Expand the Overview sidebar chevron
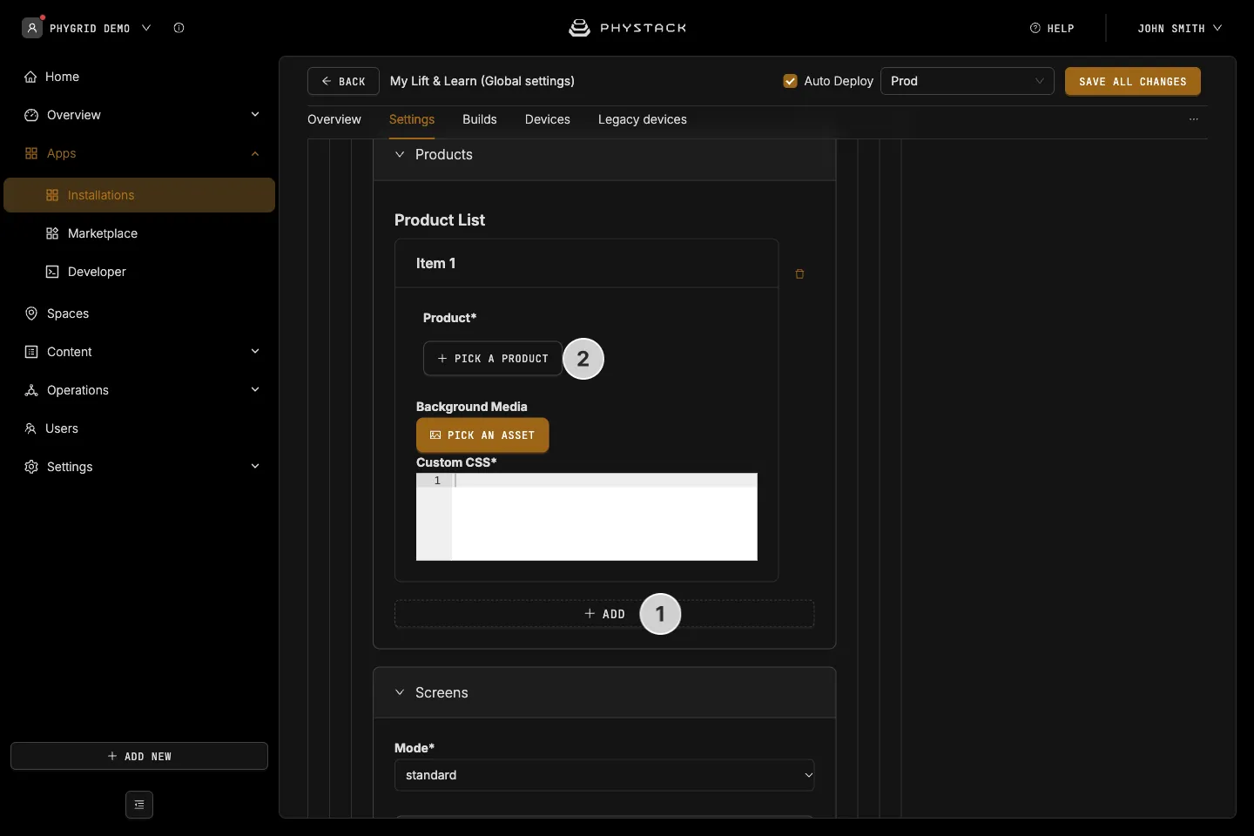This screenshot has width=1254, height=836. point(255,114)
